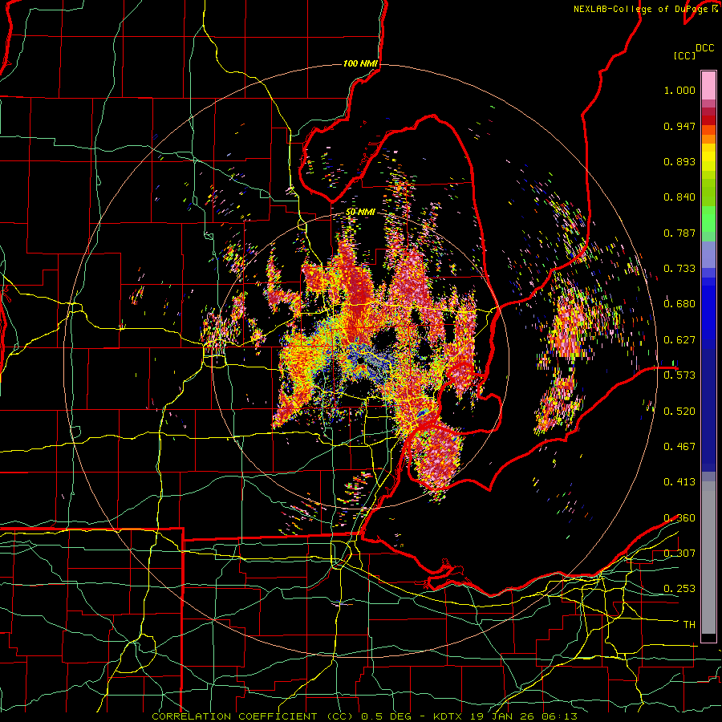Select the 0.467 legend value
This screenshot has height=722, width=722.
(679, 447)
